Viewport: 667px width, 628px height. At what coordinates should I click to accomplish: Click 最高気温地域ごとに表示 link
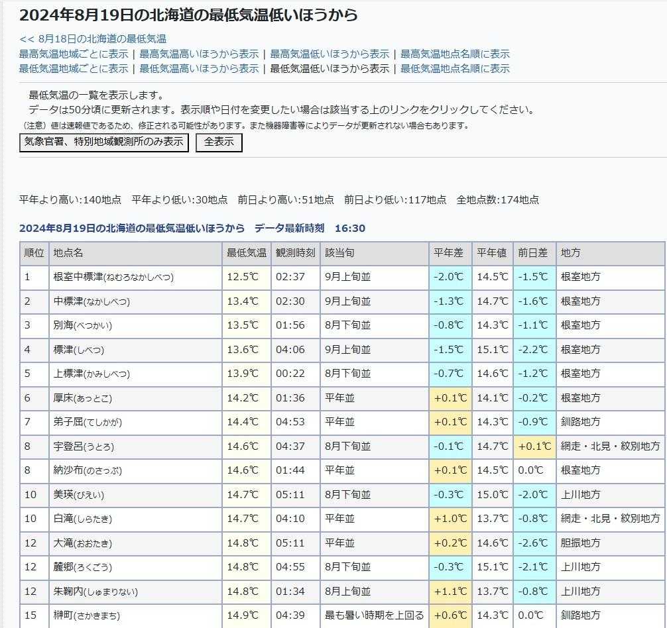tap(74, 54)
